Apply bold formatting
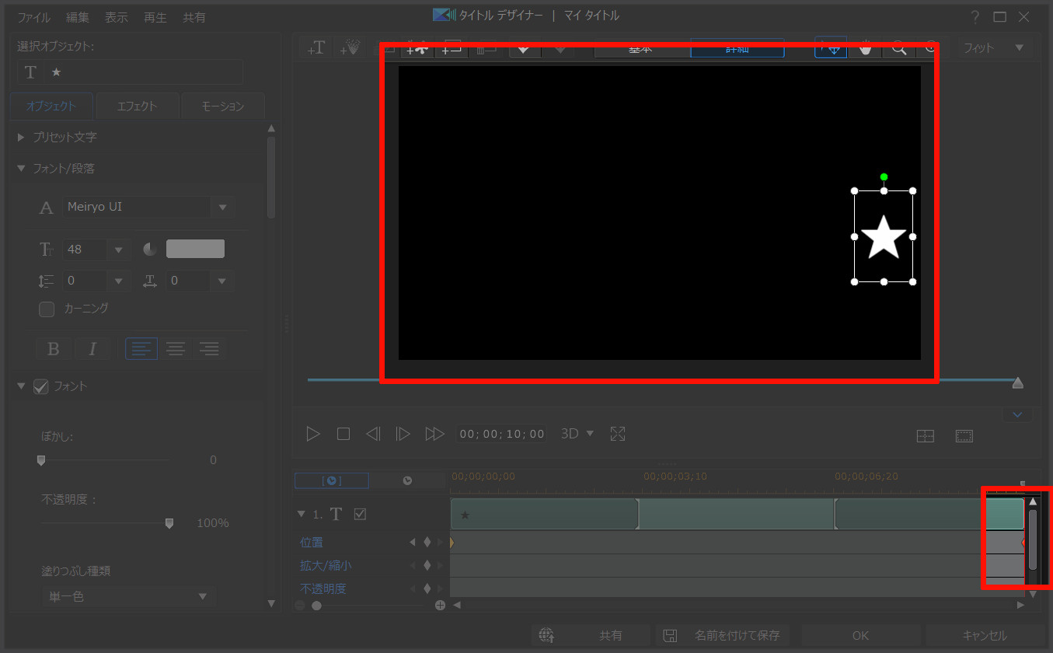 point(54,349)
